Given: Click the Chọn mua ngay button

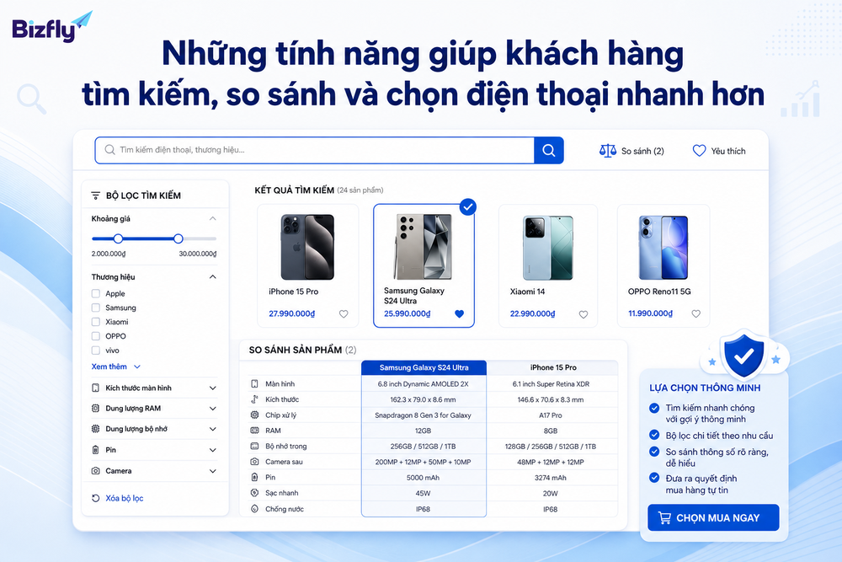Looking at the screenshot, I should click(713, 517).
